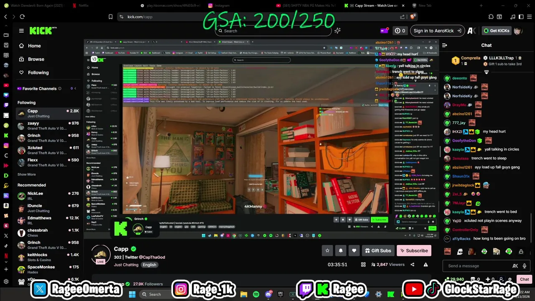This screenshot has height=301, width=535.
Task: Click the Subscribe button
Action: click(414, 250)
